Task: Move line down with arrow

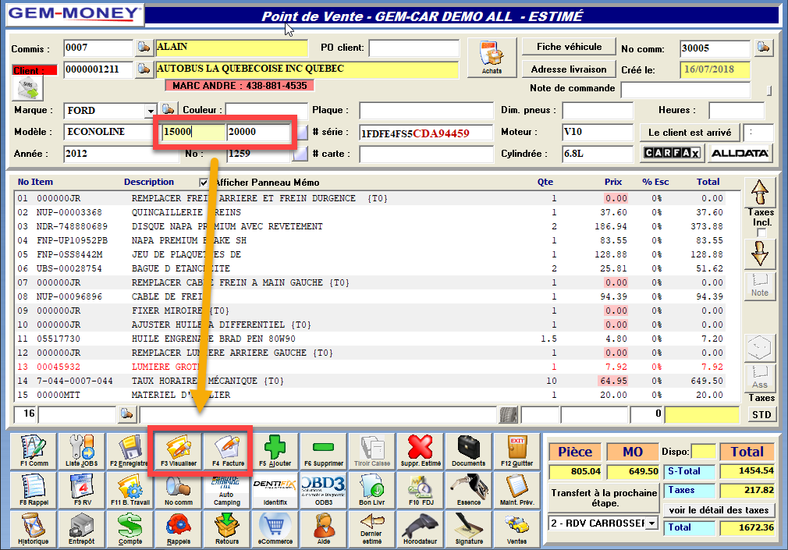Action: [x=759, y=253]
